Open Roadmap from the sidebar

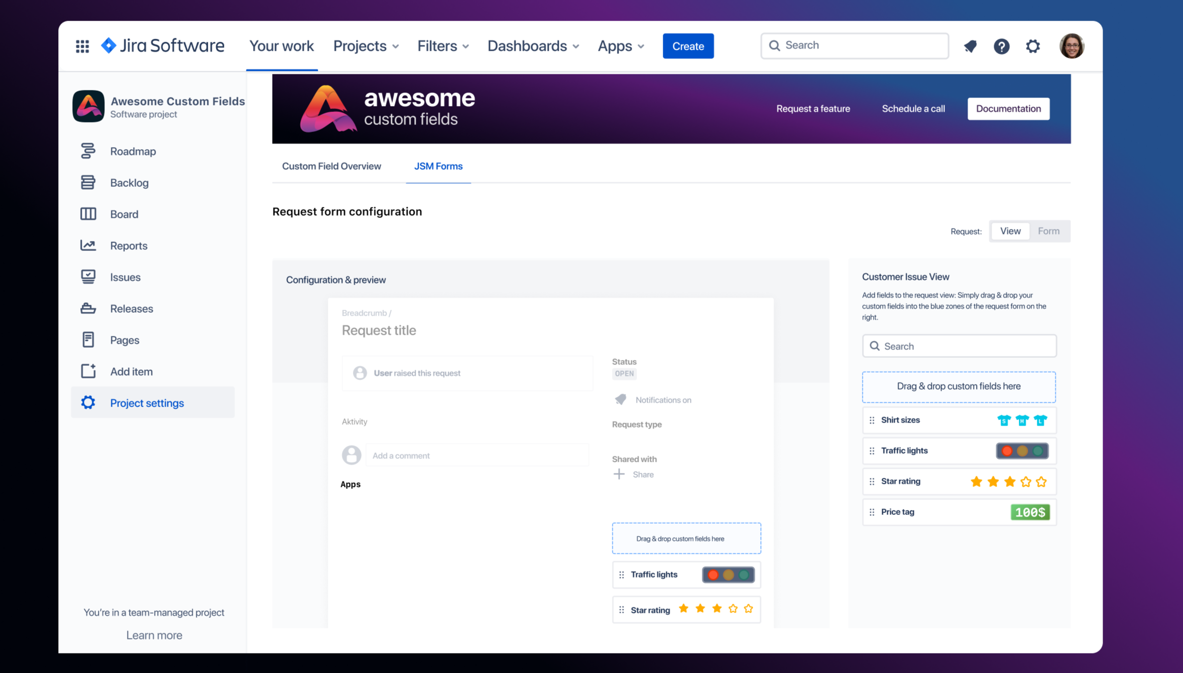point(133,151)
